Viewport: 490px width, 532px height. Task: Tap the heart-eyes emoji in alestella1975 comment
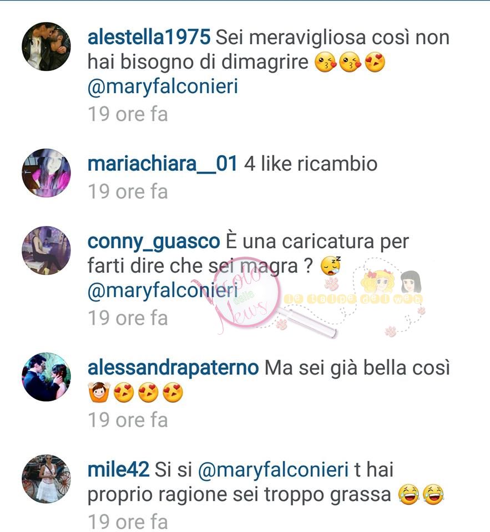pyautogui.click(x=375, y=63)
